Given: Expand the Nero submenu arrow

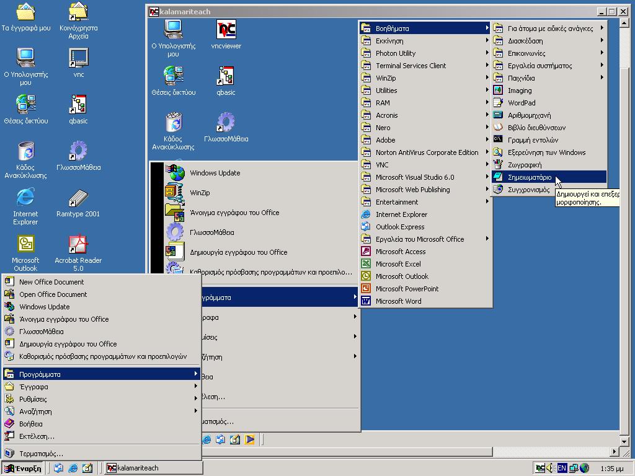Looking at the screenshot, I should 487,127.
